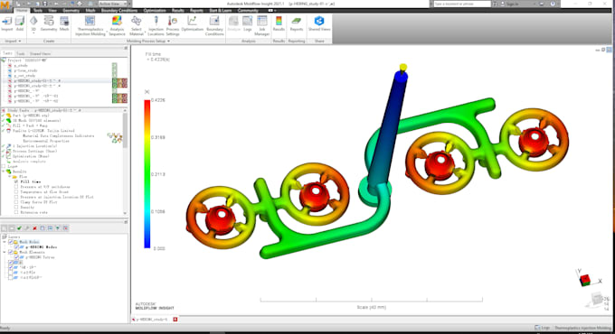615x334 pixels.
Task: Enable Clamp force XY Plot checkbox
Action: pos(16,202)
